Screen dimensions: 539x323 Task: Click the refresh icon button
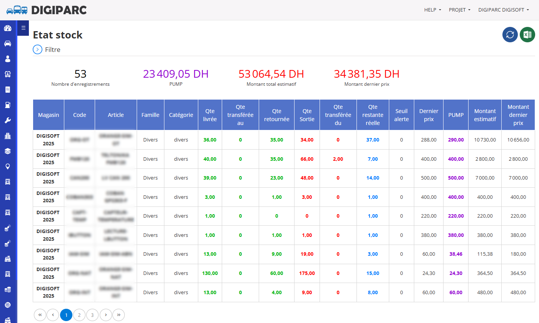(x=510, y=35)
